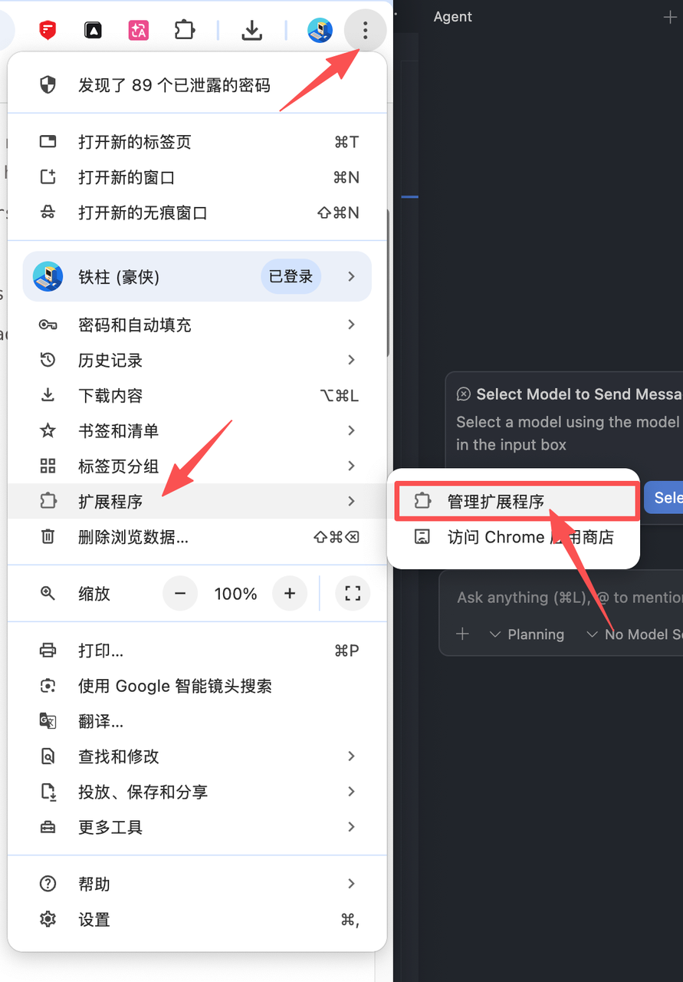Open the Planning mode dropdown

[x=527, y=634]
